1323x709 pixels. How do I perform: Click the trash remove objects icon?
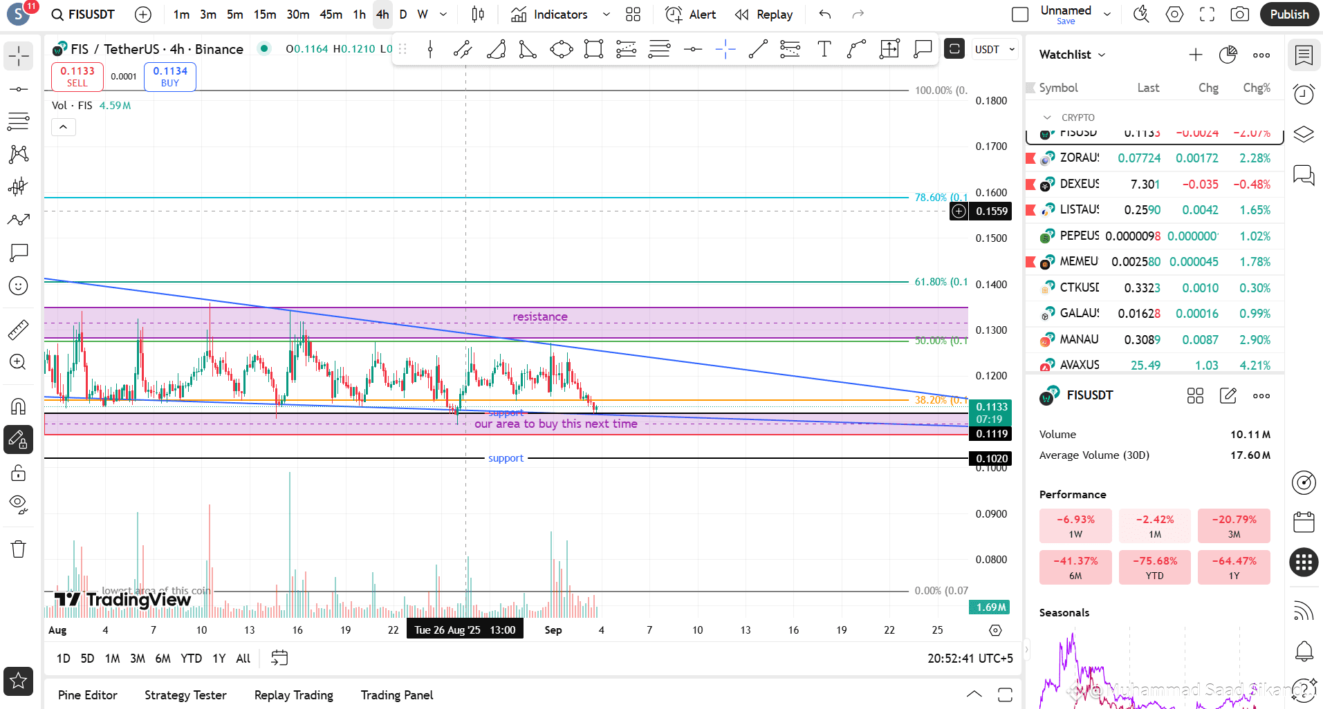pos(19,549)
